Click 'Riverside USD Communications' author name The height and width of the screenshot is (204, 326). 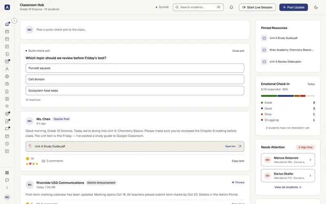pos(60,183)
